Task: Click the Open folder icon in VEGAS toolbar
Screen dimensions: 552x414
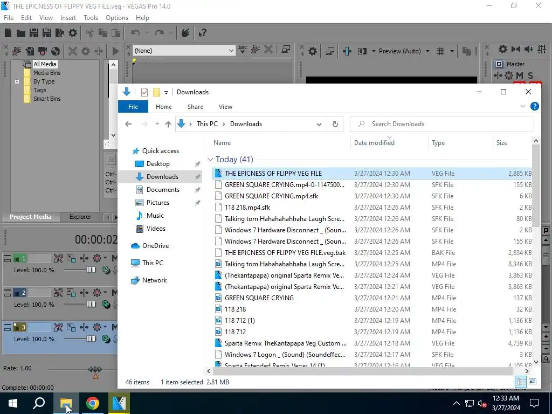Action: coord(21,33)
